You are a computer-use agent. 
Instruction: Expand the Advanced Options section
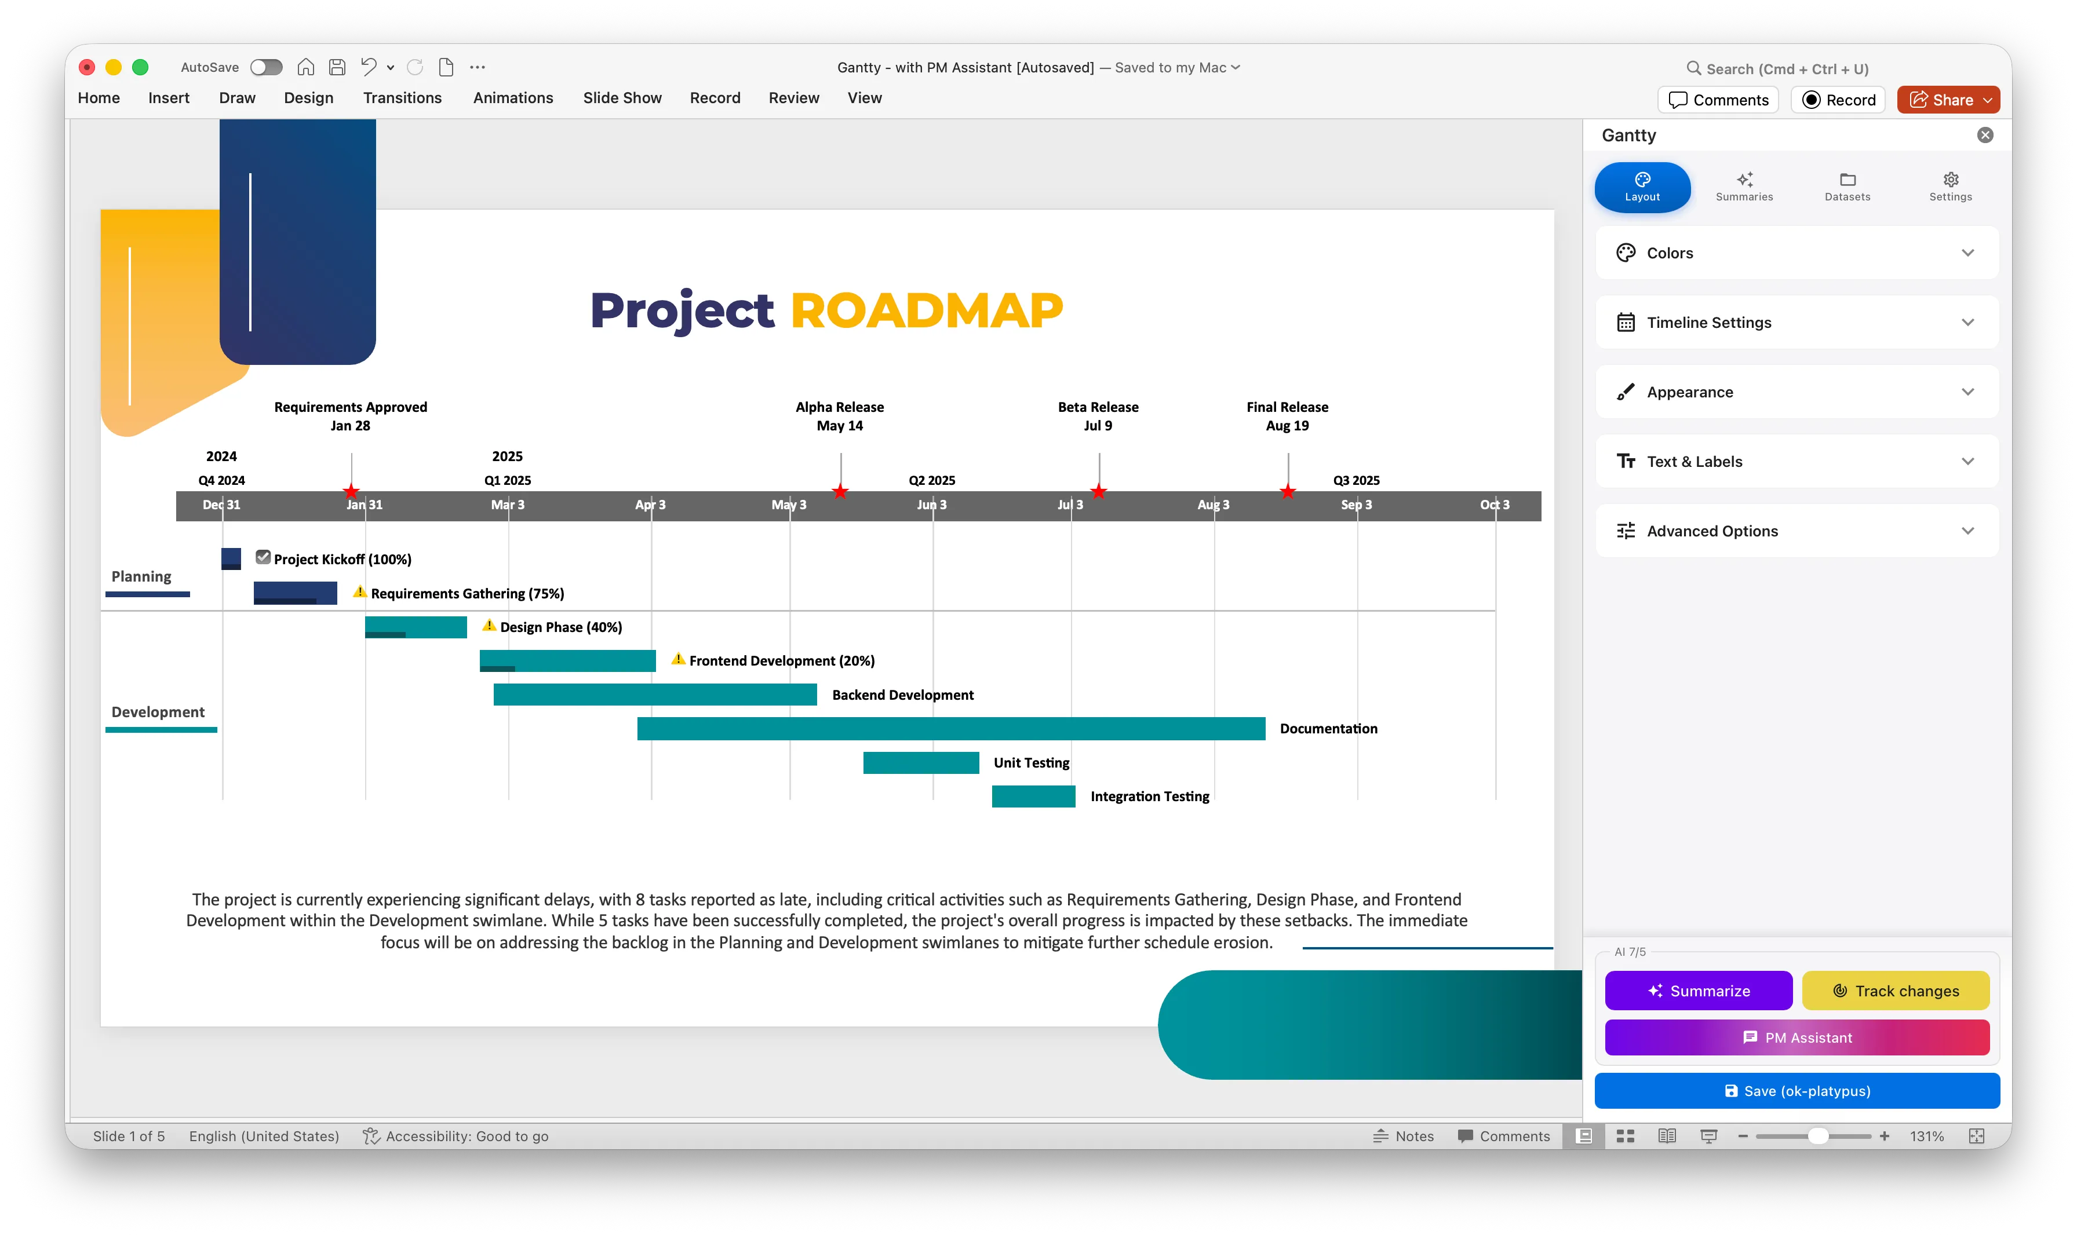[x=1795, y=530]
